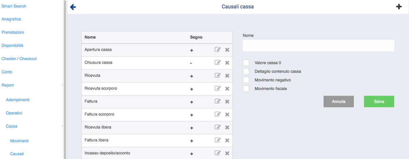Screen dimensions: 409x159
Task: Check the Movimento negativo option
Action: point(246,80)
